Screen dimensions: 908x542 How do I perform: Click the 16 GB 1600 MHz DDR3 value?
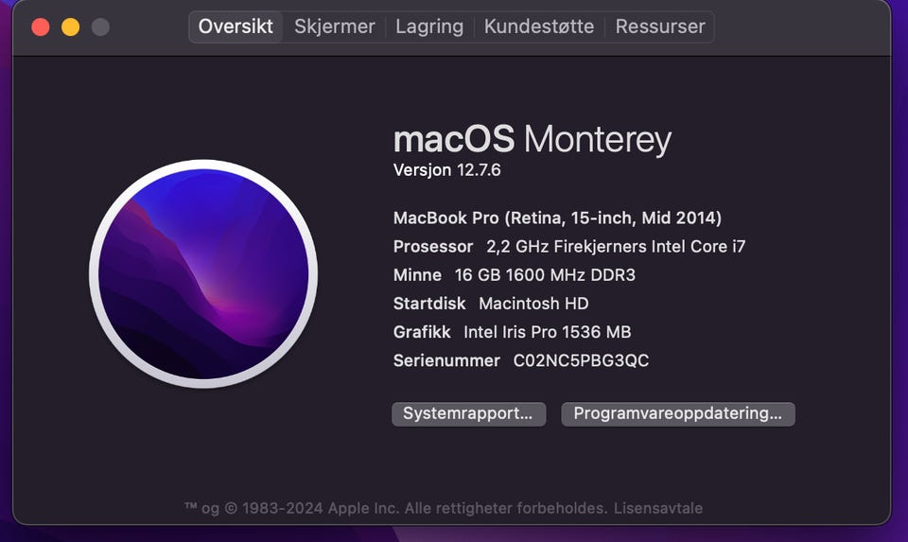coord(545,275)
